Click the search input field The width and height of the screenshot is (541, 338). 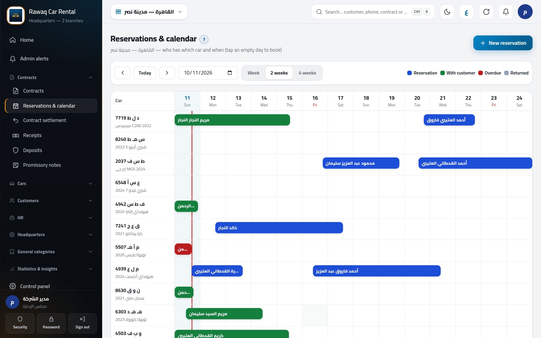coord(373,12)
